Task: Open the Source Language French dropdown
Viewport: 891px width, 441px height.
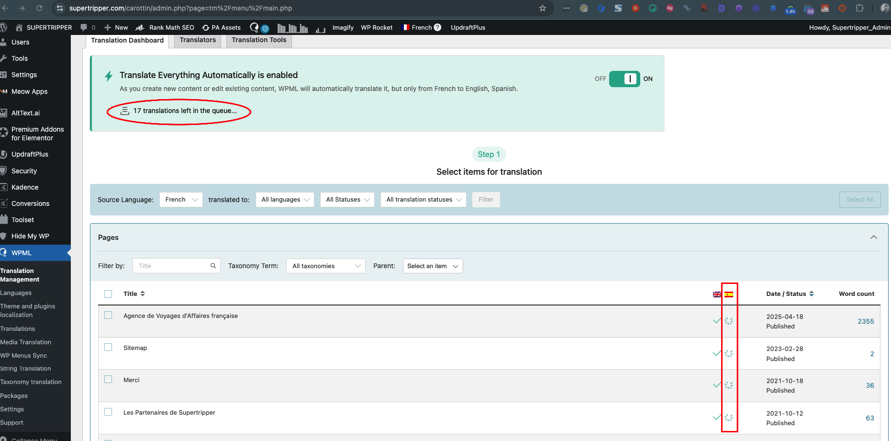Action: point(181,200)
